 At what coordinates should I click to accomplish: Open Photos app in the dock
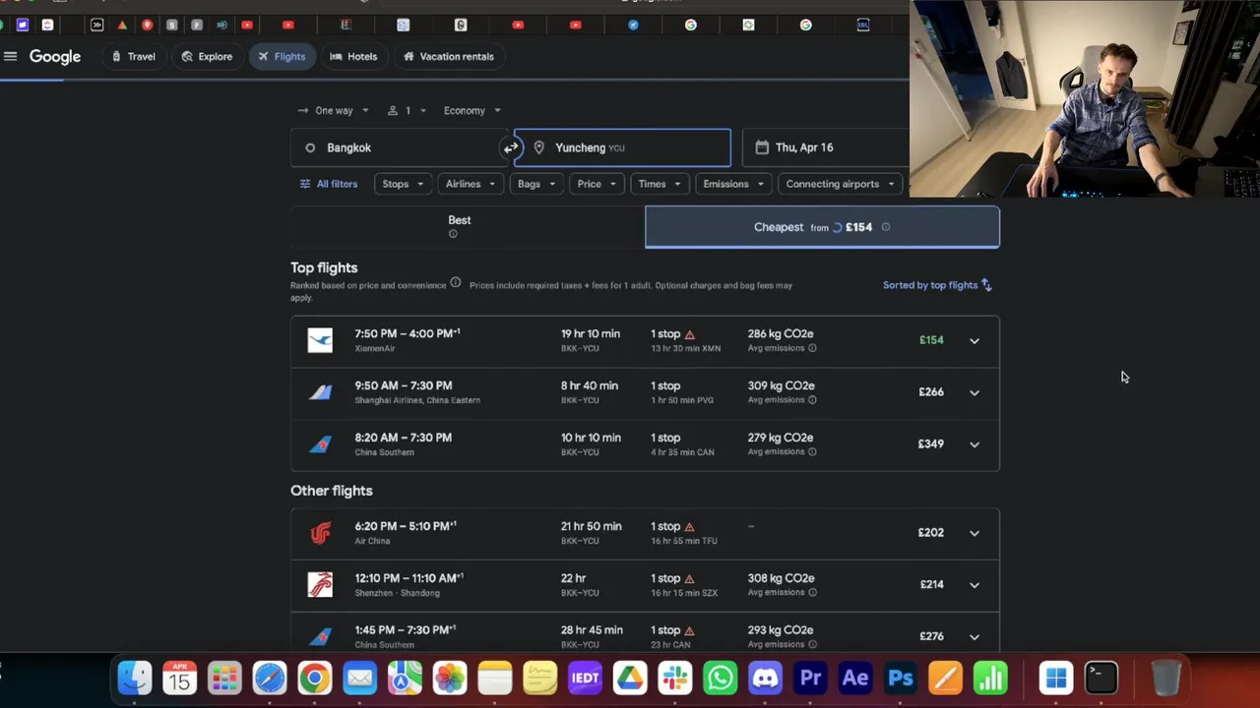(450, 678)
